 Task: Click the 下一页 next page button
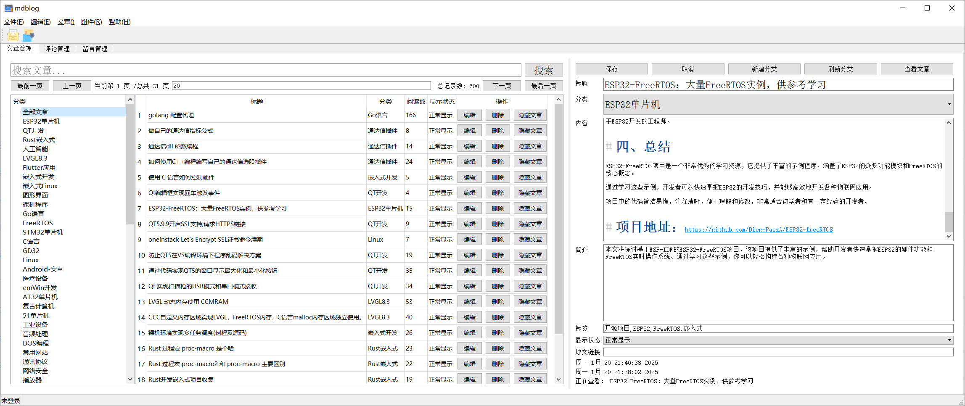coord(502,86)
